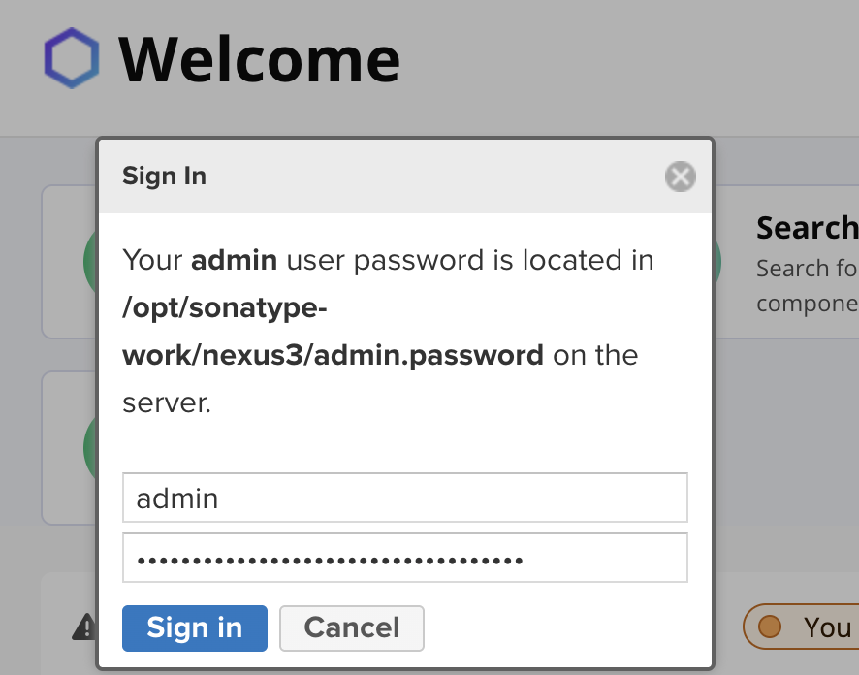Click the Welcome page heading
The image size is (859, 675).
[259, 59]
